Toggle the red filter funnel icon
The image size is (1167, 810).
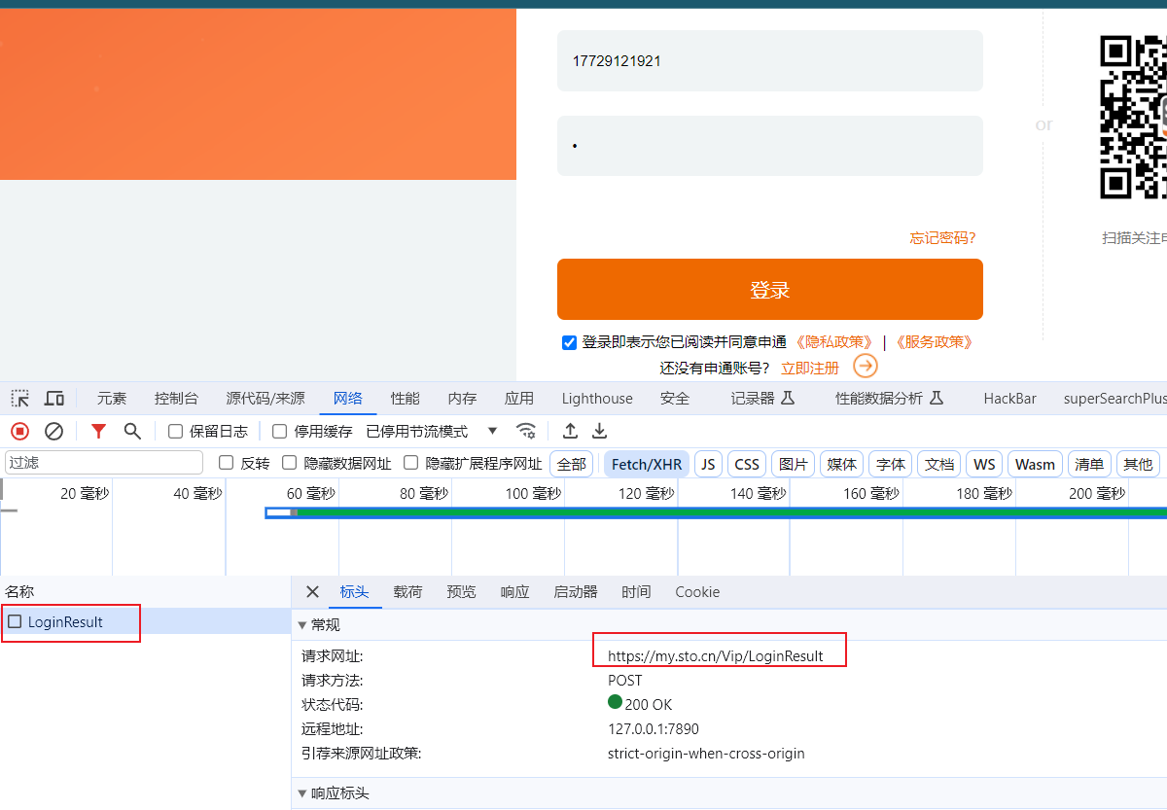(98, 431)
